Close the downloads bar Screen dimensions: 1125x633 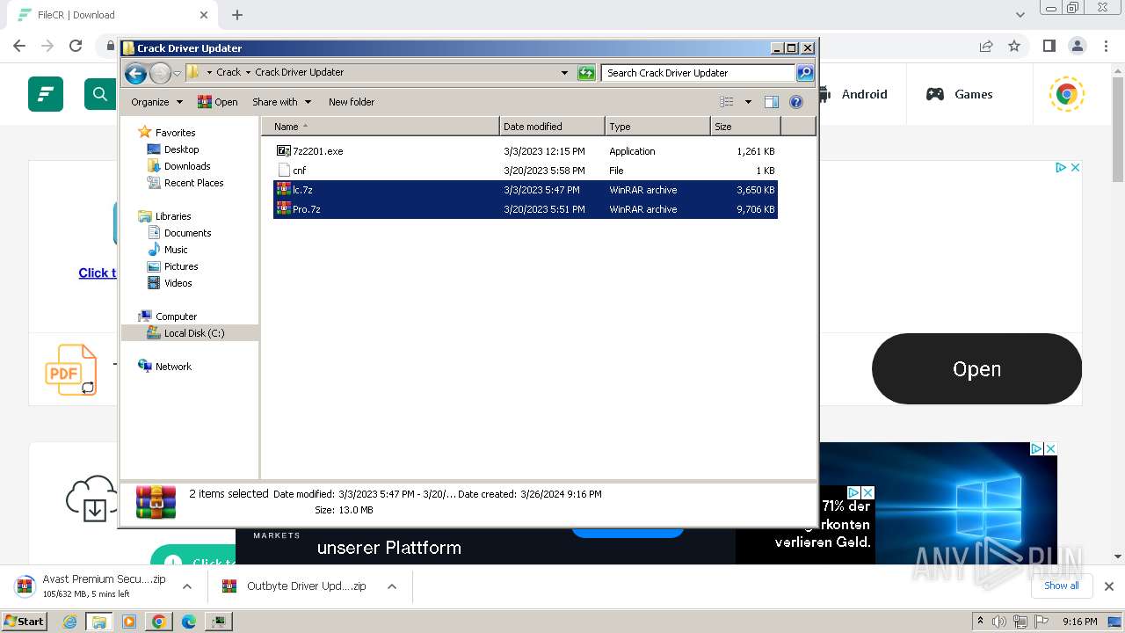click(x=1109, y=586)
